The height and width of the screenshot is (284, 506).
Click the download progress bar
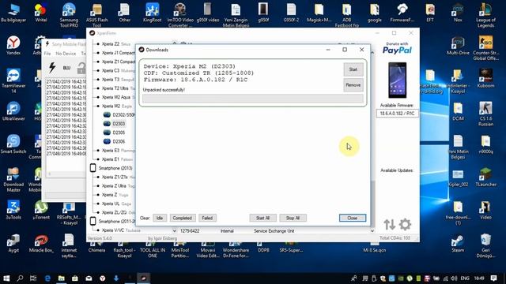253,99
